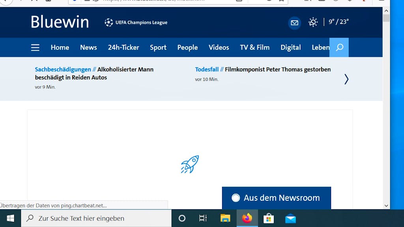Click the rocket loading icon

[x=190, y=164]
